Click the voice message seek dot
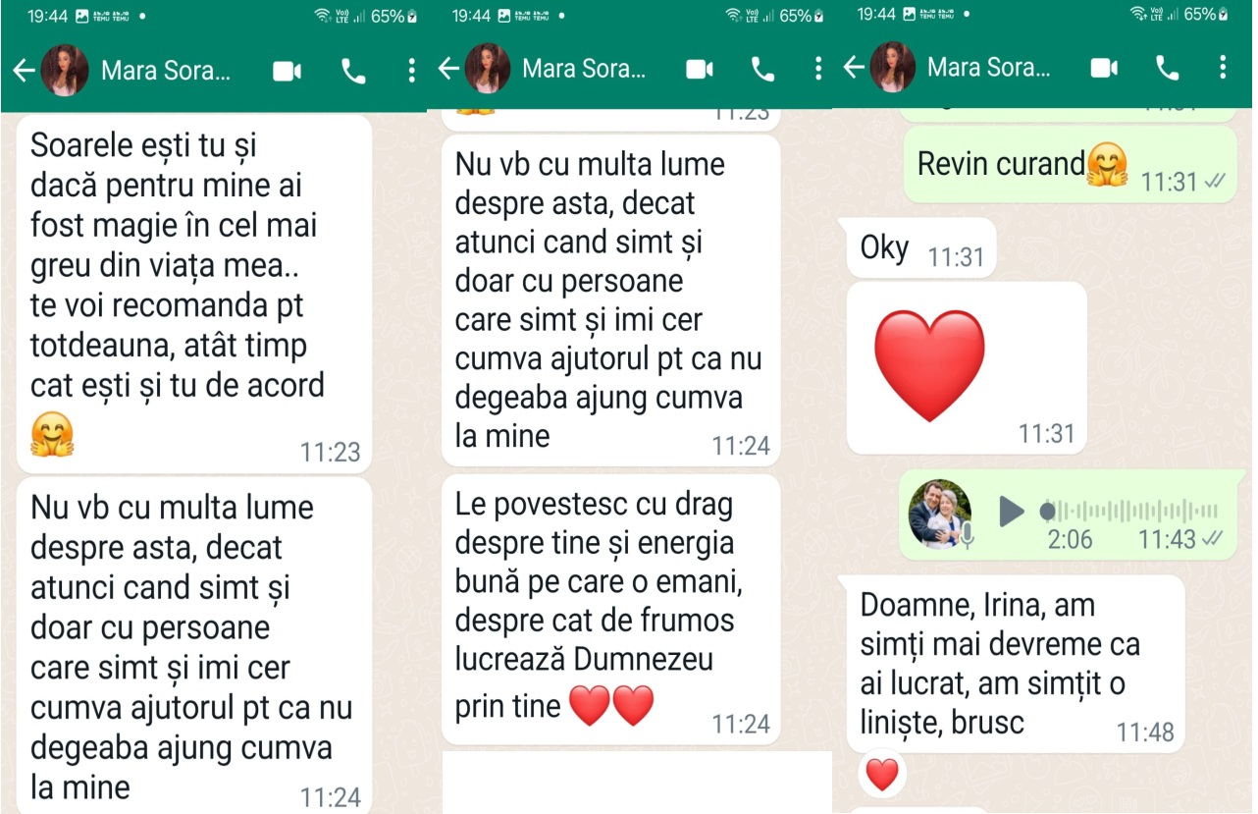 pyautogui.click(x=1047, y=511)
